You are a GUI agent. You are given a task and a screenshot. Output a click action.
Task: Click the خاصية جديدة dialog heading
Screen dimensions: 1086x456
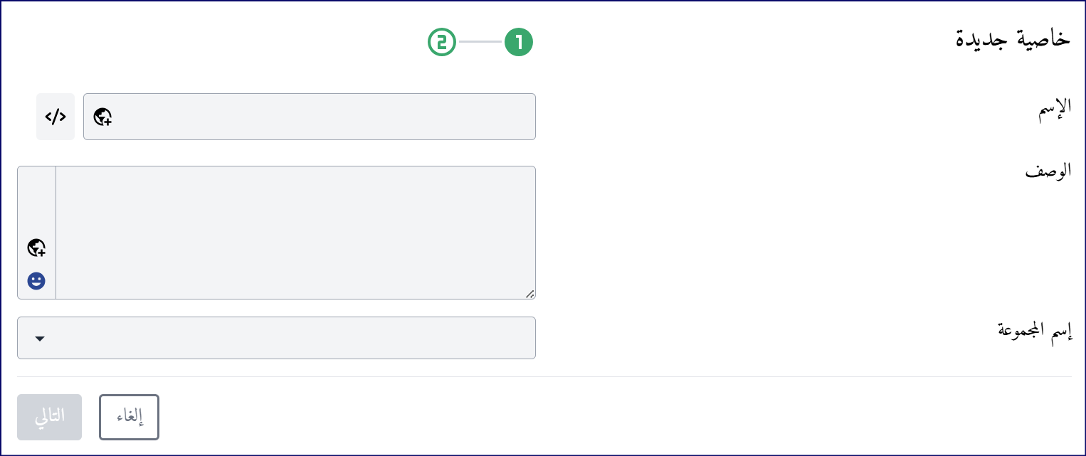(x=1013, y=39)
